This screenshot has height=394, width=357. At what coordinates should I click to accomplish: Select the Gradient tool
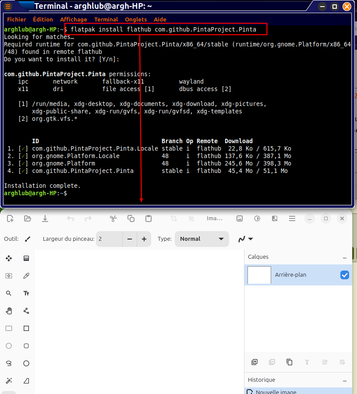(x=26, y=258)
